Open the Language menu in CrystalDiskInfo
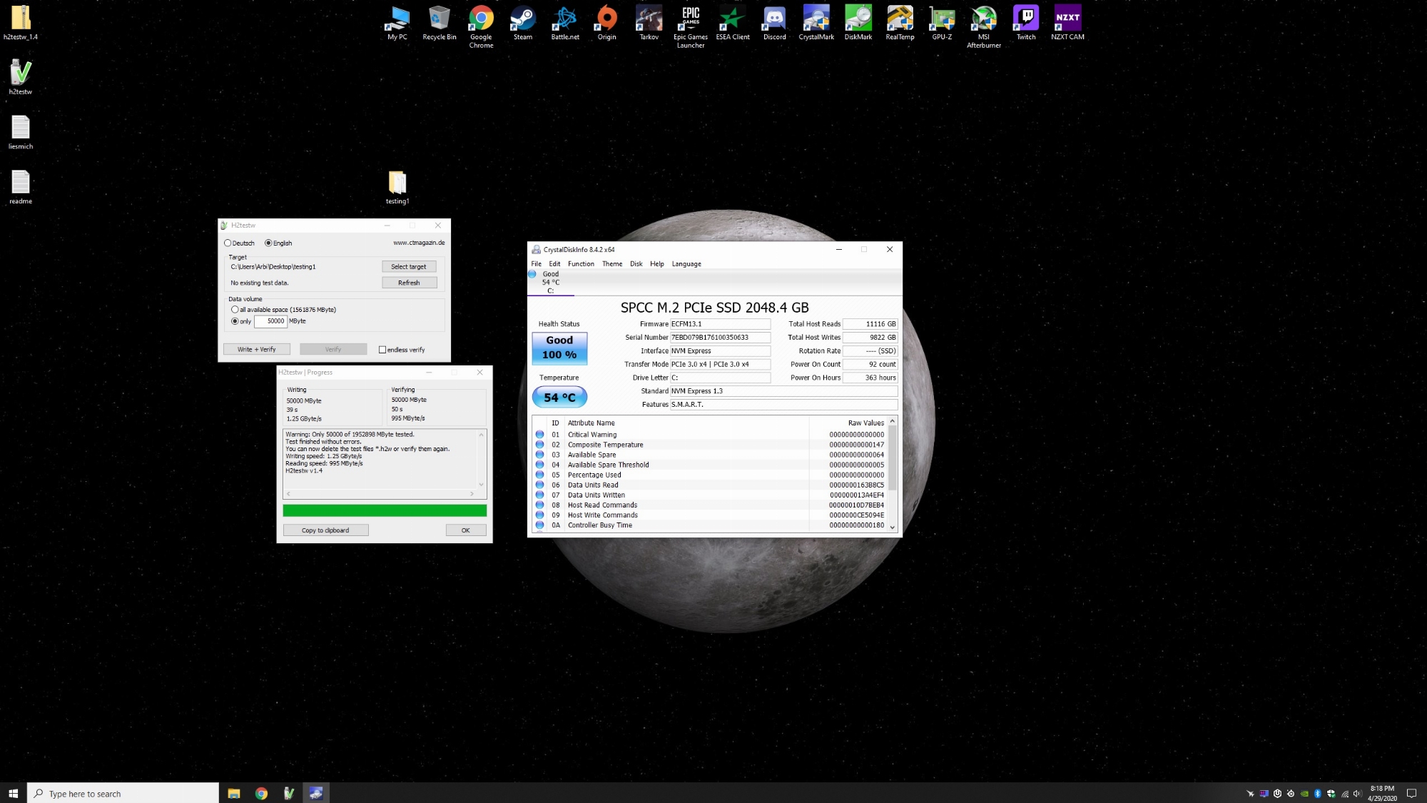Image resolution: width=1427 pixels, height=803 pixels. point(686,264)
